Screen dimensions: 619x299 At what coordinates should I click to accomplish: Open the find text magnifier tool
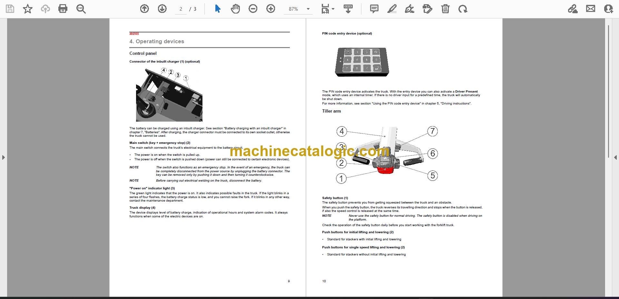(x=81, y=9)
